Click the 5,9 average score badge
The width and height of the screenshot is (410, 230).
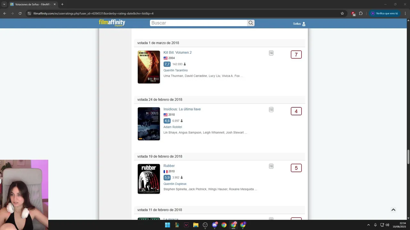pos(167,177)
